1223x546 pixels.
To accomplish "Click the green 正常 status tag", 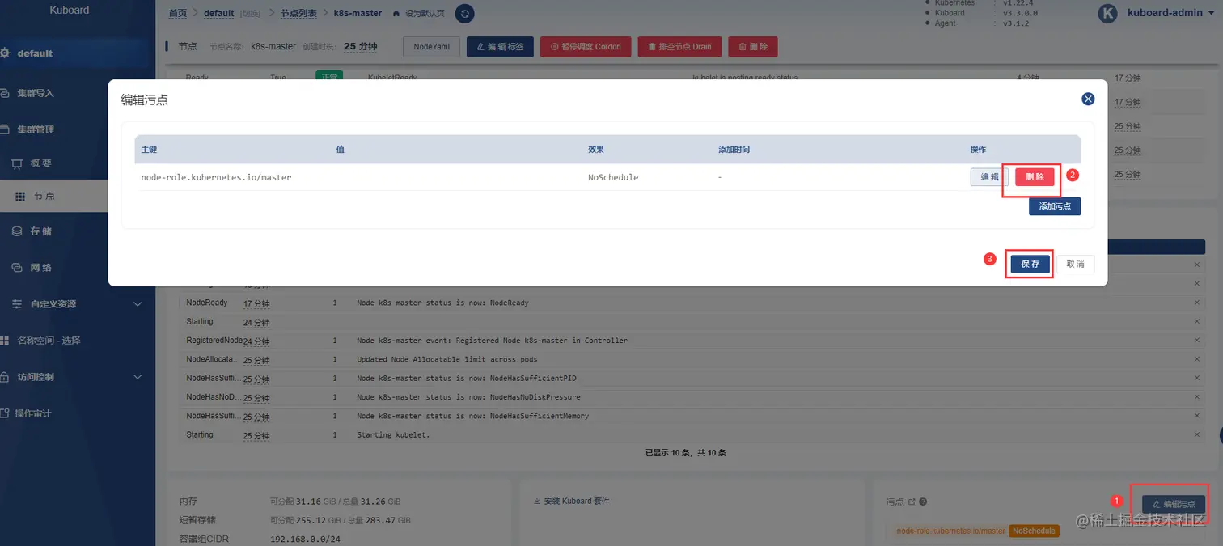I will point(329,76).
